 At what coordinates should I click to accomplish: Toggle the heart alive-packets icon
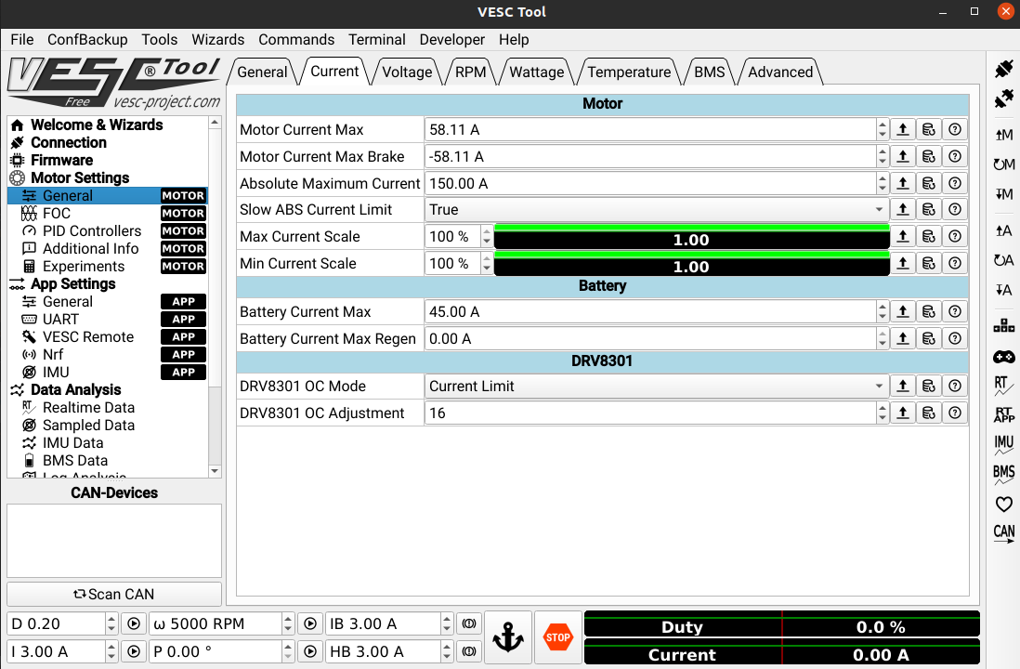(x=1003, y=504)
